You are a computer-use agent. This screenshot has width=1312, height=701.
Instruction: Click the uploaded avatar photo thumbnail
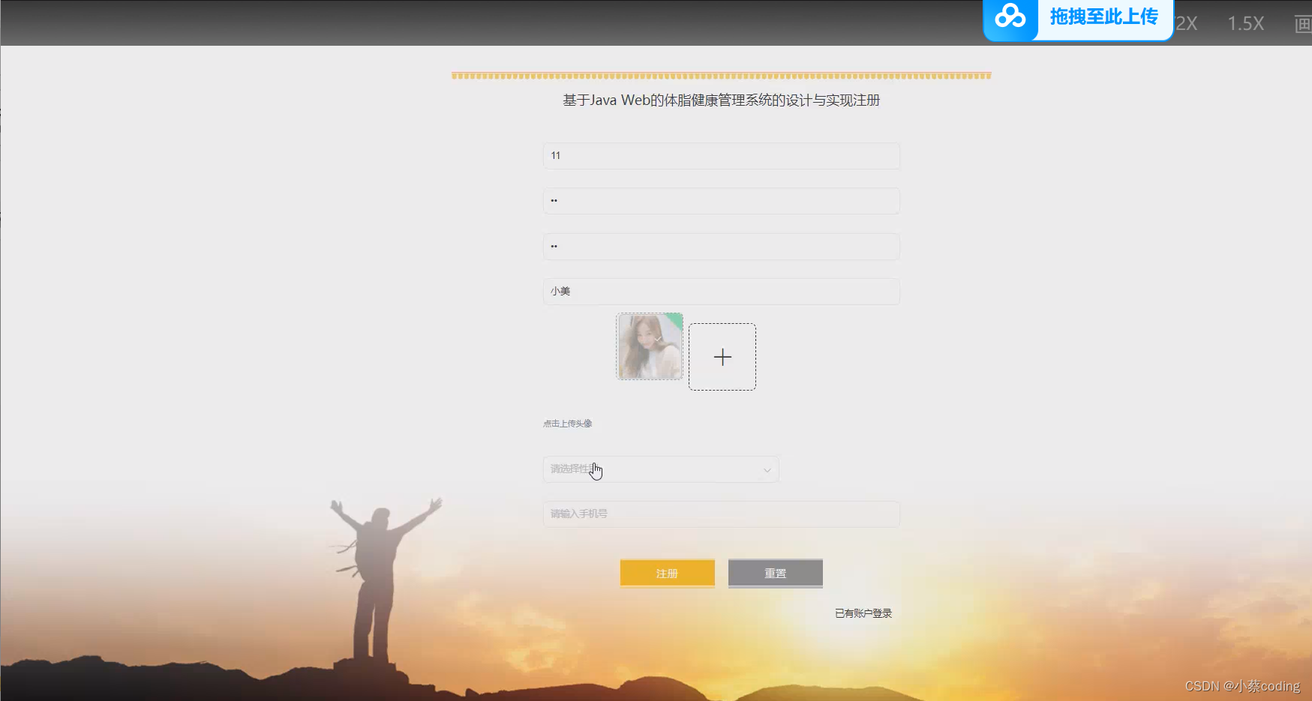click(648, 346)
